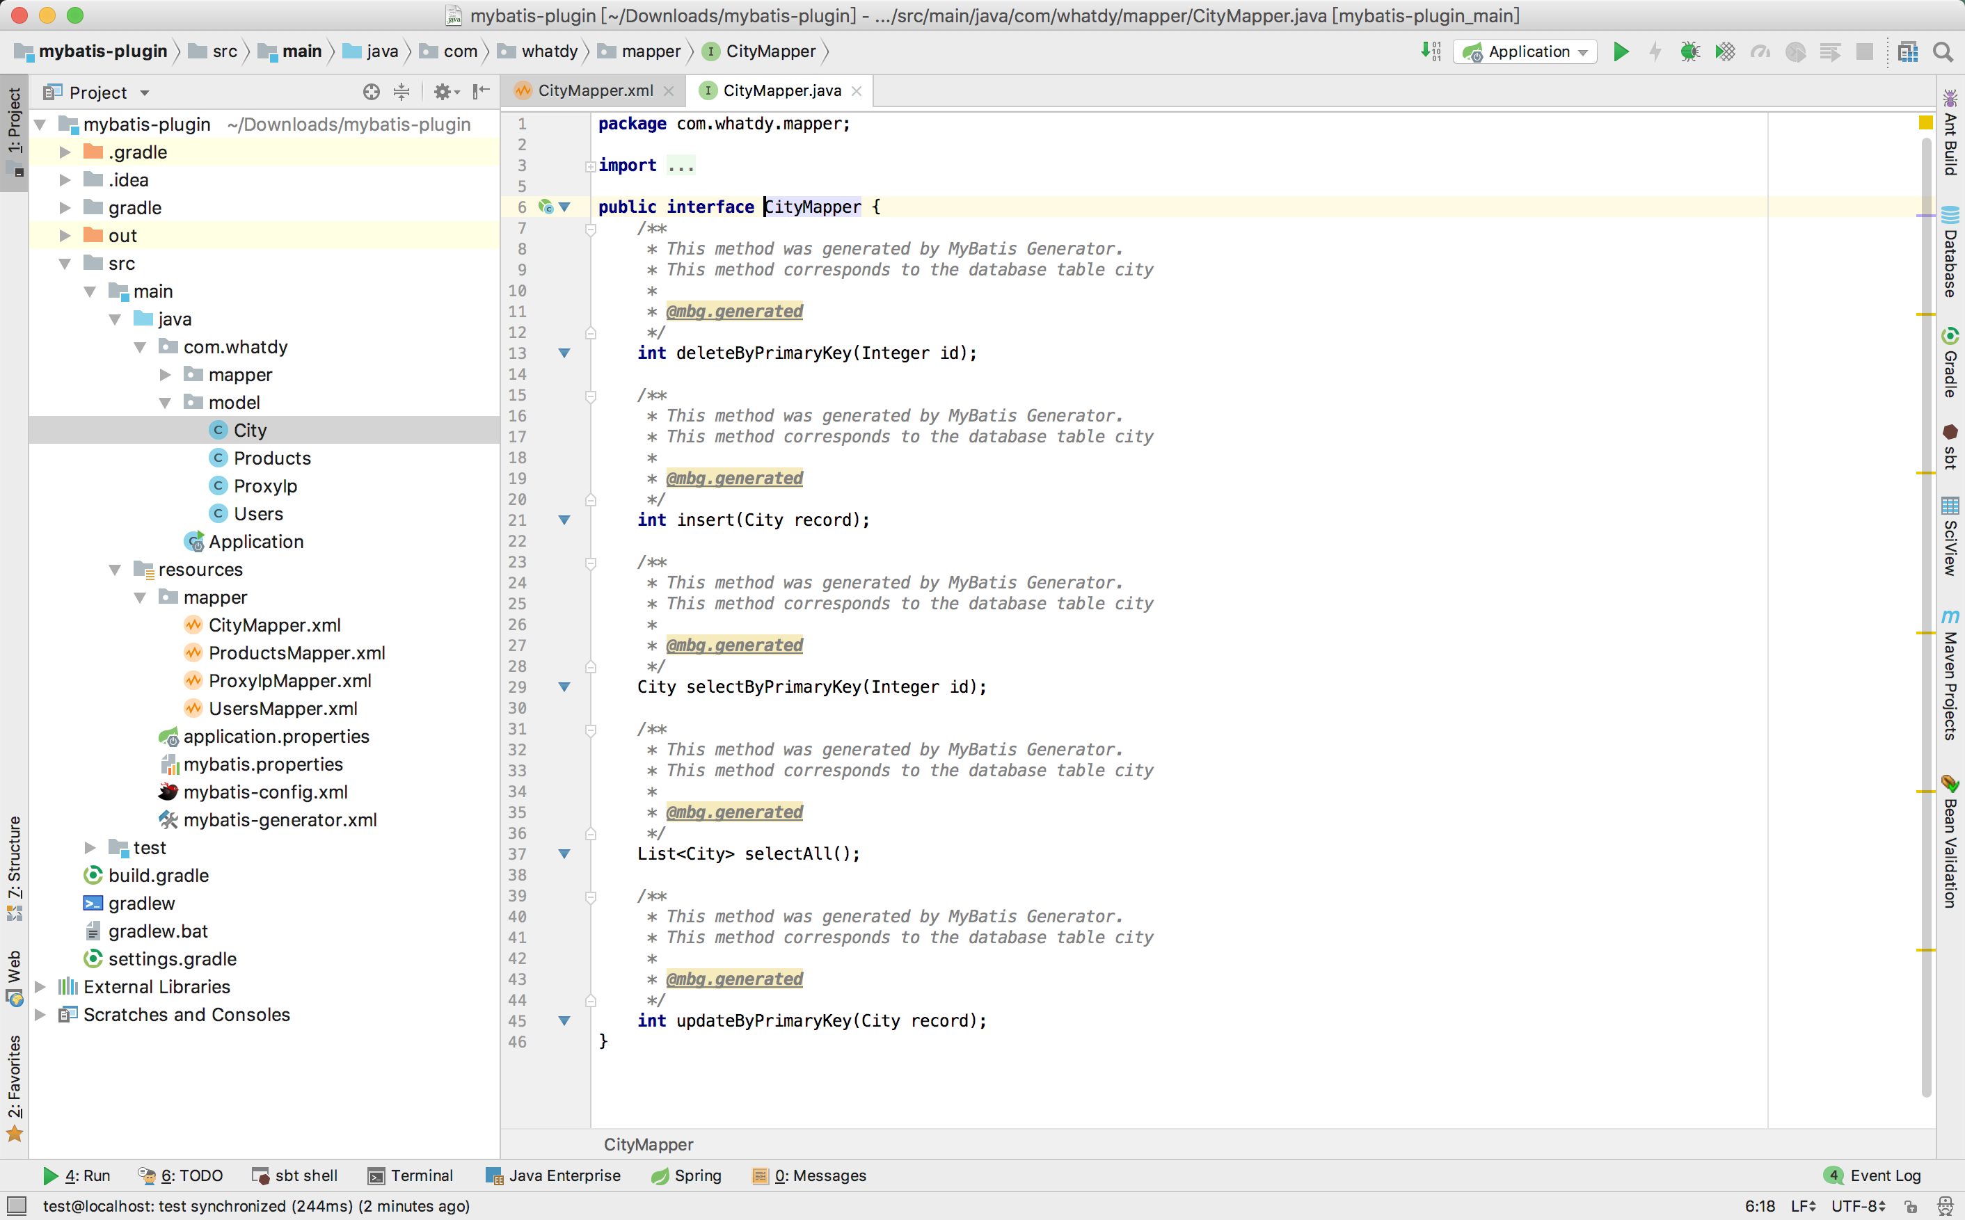The height and width of the screenshot is (1220, 1965).
Task: Open the Event Log
Action: [x=1873, y=1175]
